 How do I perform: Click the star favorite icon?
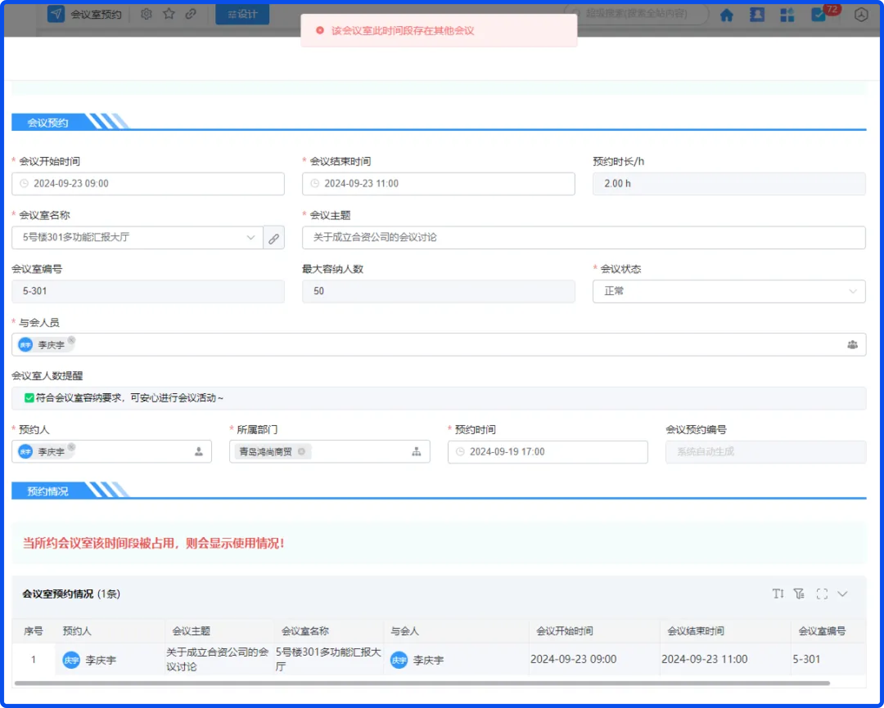pos(169,14)
